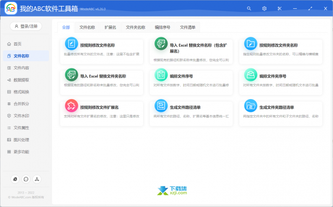Screen dimensions: 333x207
Task: Click description starting 将所有文件的路径
Action: (x=191, y=116)
